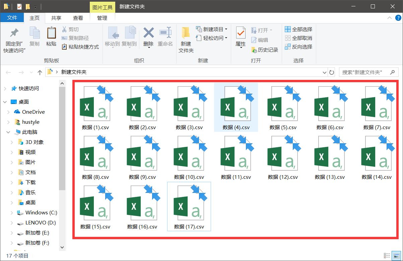Click the navigation pane scrollbar down arrow

point(62,247)
